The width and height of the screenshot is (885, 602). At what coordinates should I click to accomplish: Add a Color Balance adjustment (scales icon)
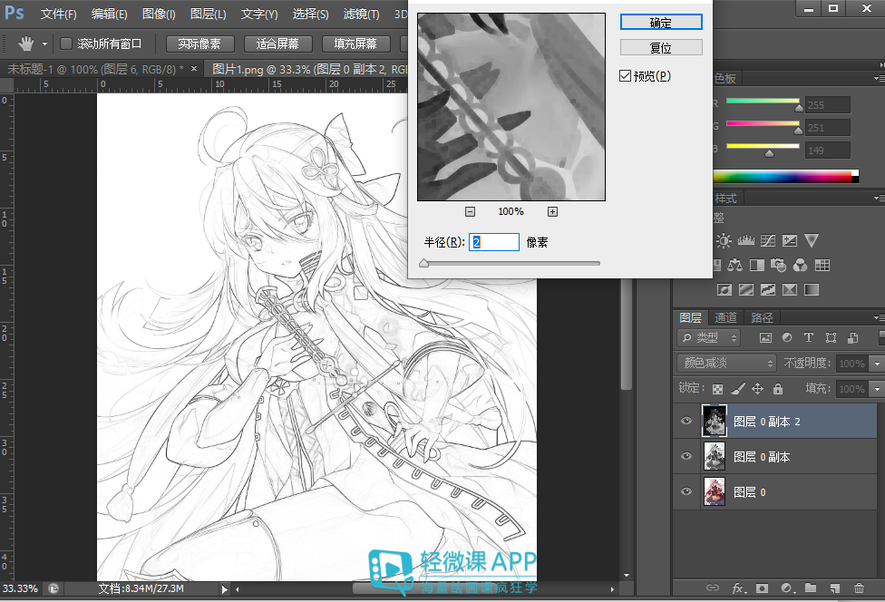pyautogui.click(x=734, y=265)
